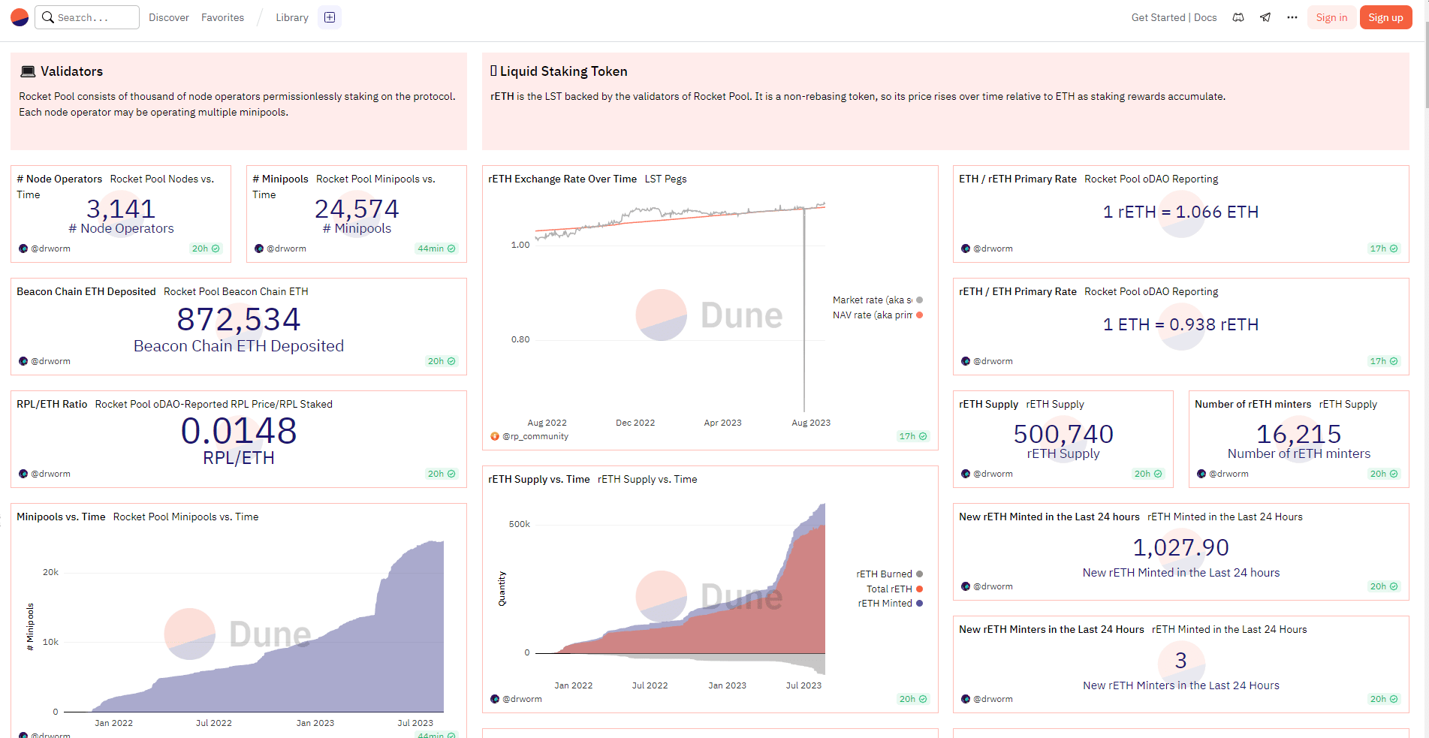Click the 17h refresh badge on rETH Exchange Rate
Viewport: 1429px width, 738px height.
pyautogui.click(x=913, y=436)
